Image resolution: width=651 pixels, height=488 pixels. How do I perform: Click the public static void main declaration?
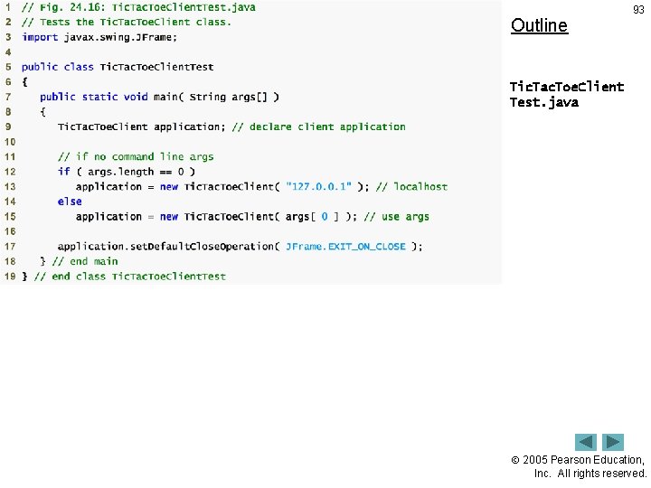pos(159,97)
